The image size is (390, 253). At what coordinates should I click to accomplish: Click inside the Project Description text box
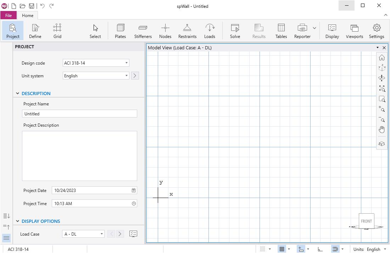point(79,156)
